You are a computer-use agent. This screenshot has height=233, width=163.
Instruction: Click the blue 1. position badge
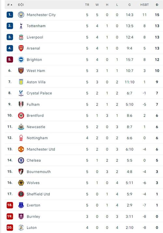click(10, 15)
